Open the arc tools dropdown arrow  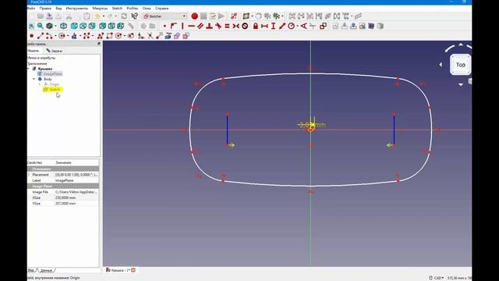pyautogui.click(x=55, y=36)
